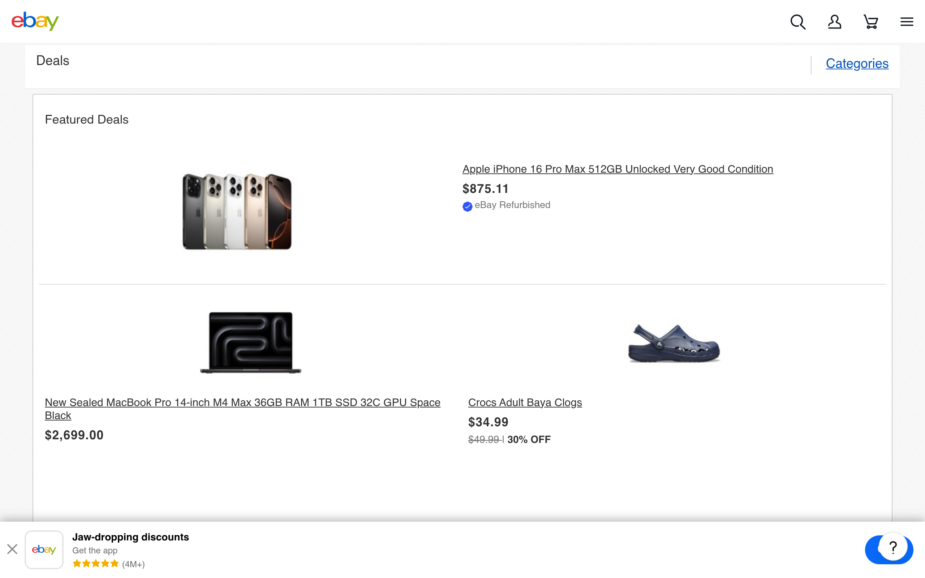Screen dimensions: 925x578
Task: Click the Get the app text
Action: pos(95,551)
